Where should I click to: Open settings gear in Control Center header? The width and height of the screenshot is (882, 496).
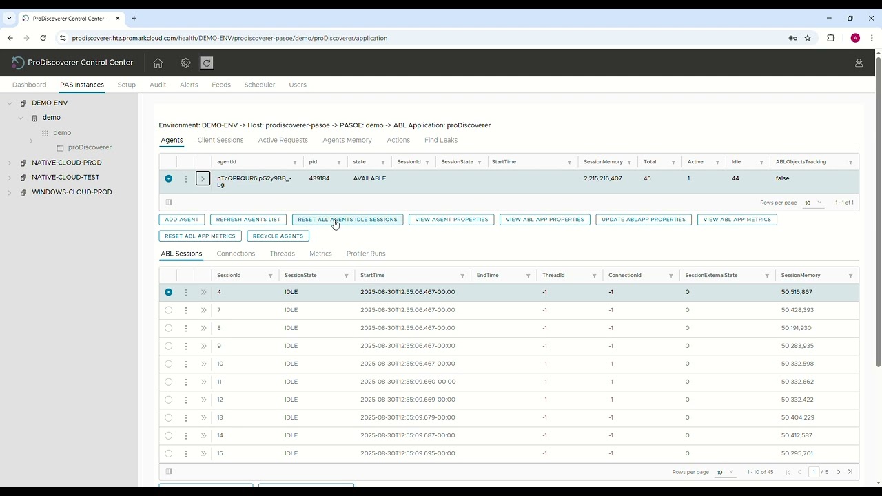point(185,63)
